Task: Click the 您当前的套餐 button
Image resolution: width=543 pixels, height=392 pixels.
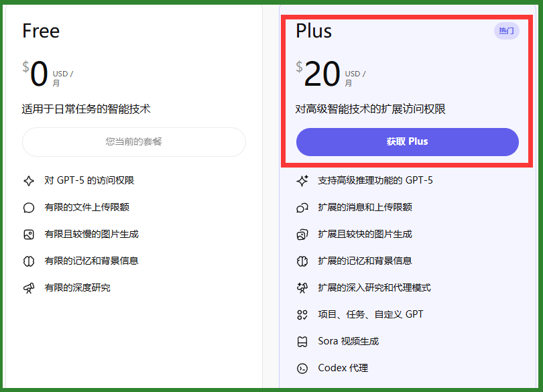Action: 134,142
